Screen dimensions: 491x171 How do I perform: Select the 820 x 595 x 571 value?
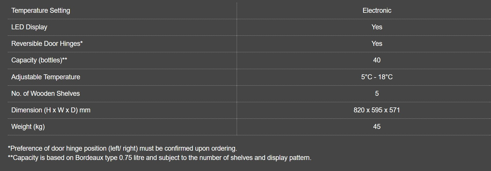377,110
